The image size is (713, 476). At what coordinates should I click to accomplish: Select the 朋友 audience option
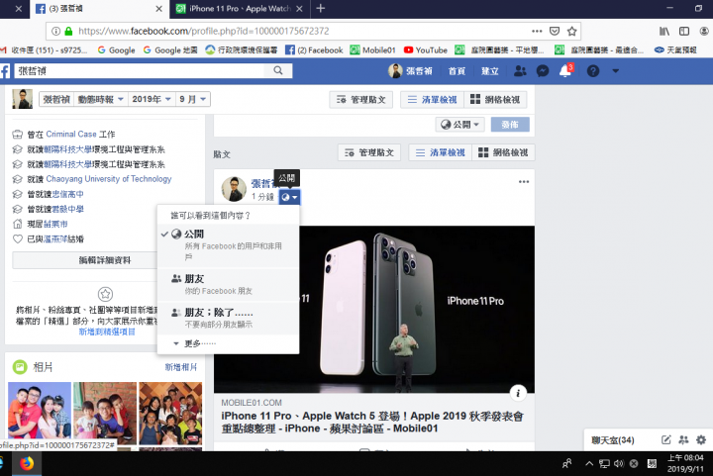228,284
